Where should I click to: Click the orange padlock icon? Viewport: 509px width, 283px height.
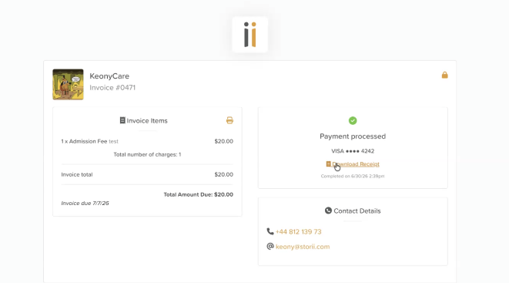coord(445,75)
